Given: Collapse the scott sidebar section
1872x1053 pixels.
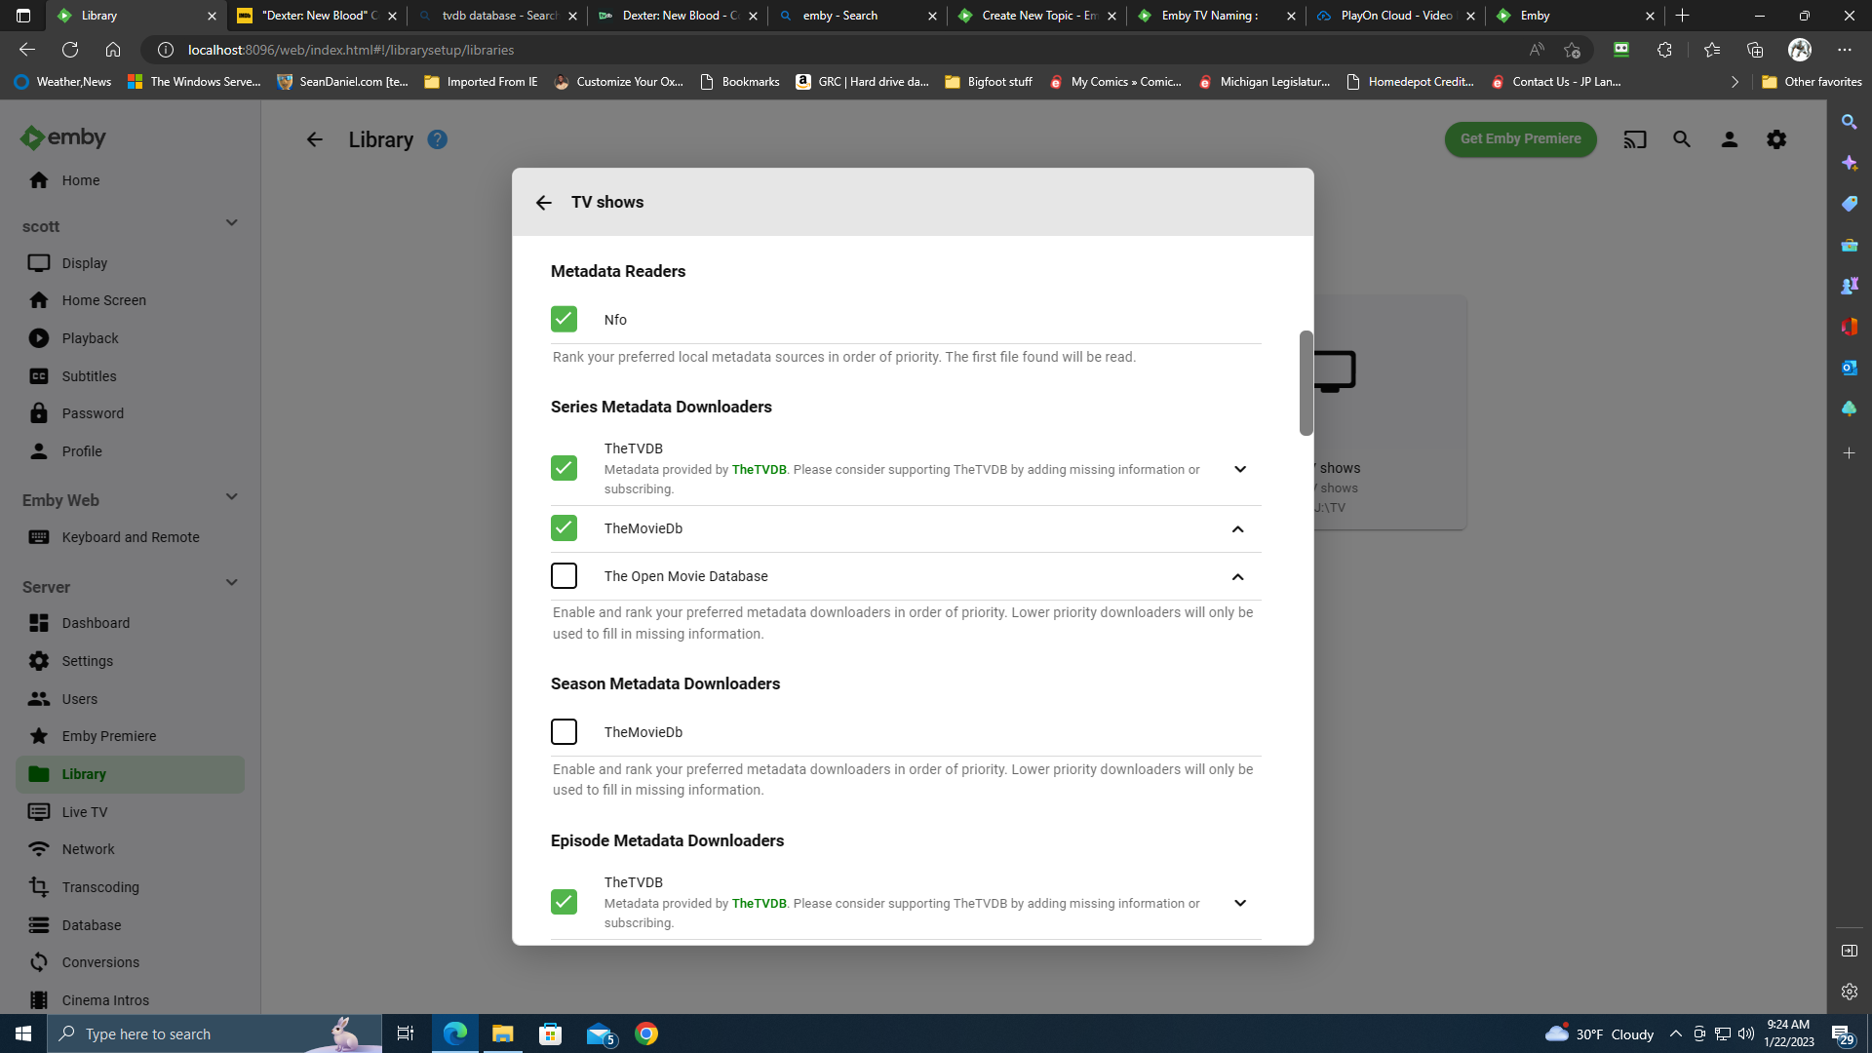Looking at the screenshot, I should 232,223.
